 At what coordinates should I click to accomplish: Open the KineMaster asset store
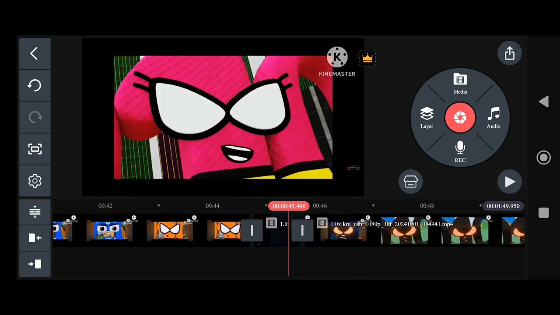(x=410, y=182)
